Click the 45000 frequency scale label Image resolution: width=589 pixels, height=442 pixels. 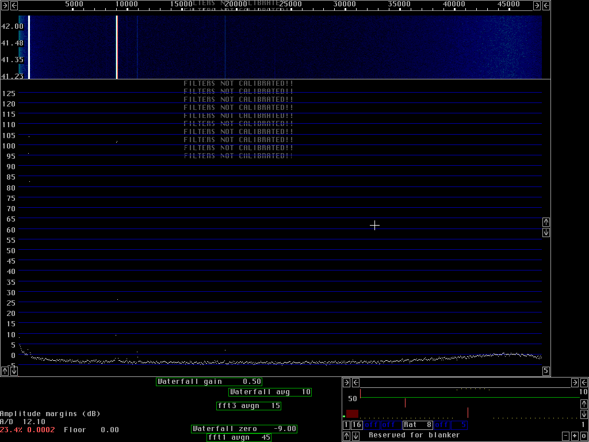[x=508, y=4]
